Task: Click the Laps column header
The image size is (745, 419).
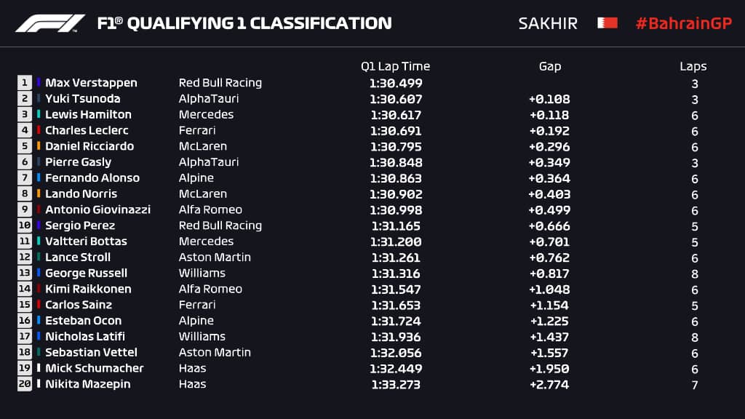Action: coord(693,66)
